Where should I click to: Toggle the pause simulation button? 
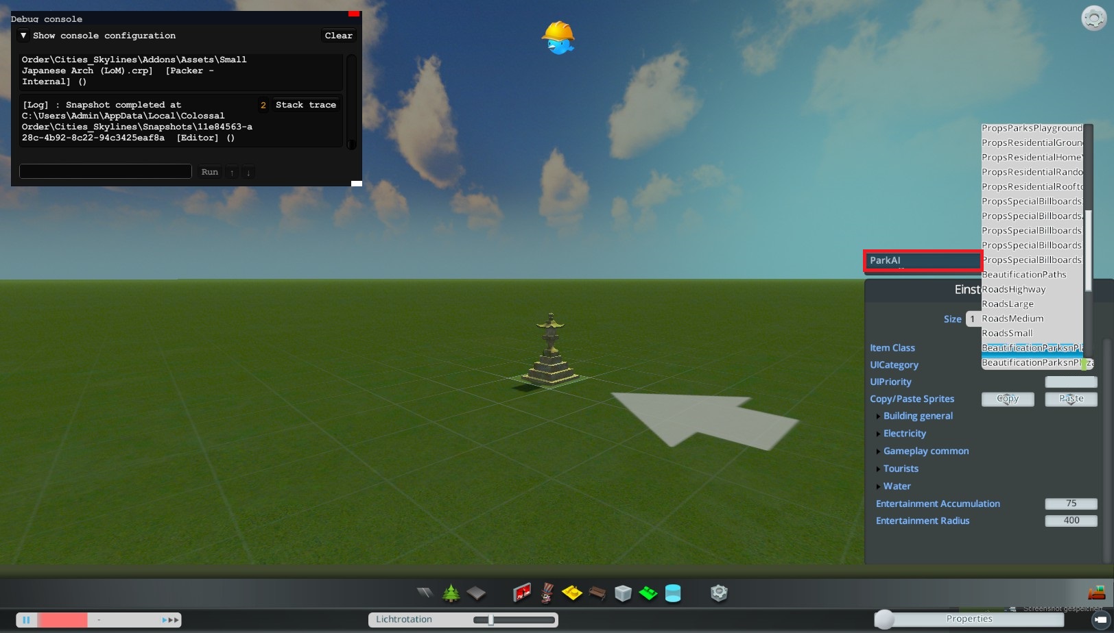point(26,620)
